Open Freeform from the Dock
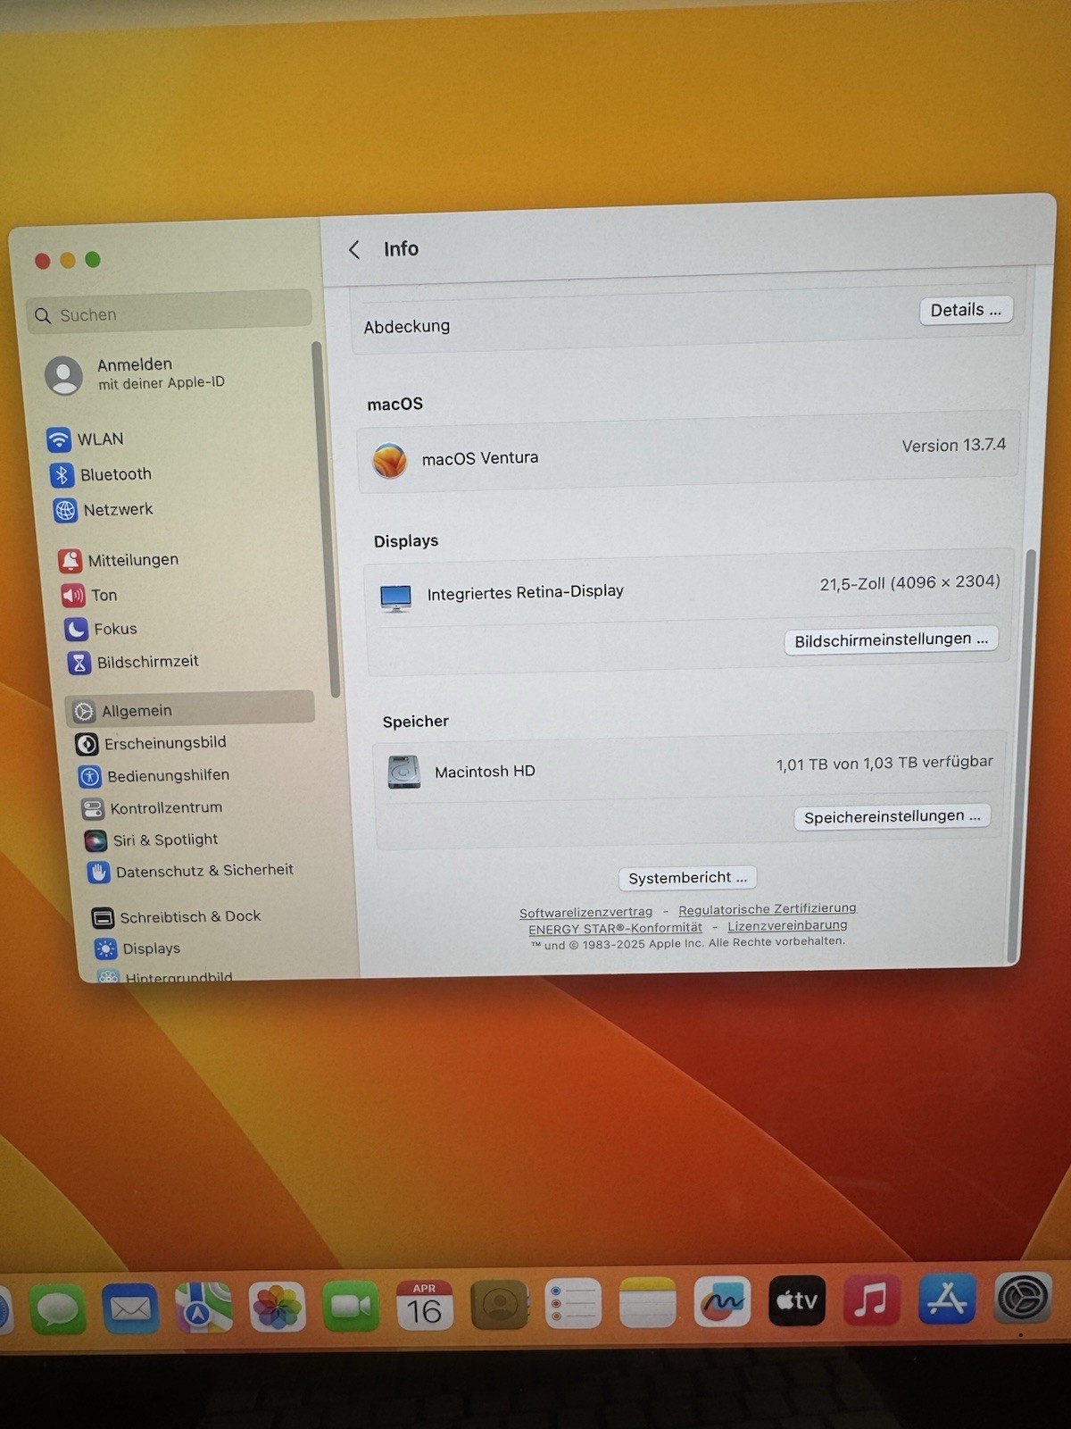This screenshot has width=1071, height=1429. [722, 1301]
